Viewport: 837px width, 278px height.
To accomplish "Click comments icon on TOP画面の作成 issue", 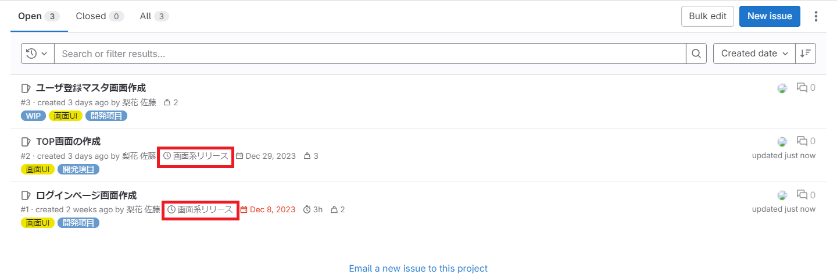I will coord(805,141).
